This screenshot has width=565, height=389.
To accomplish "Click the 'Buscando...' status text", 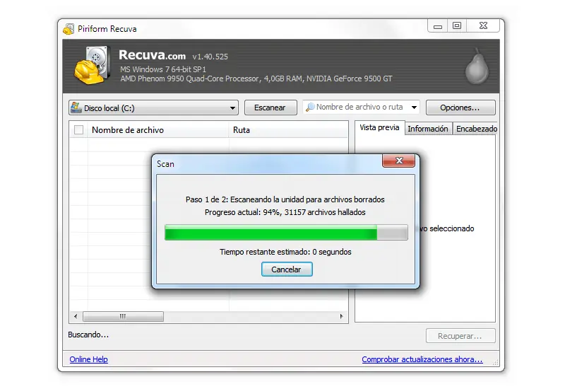I will click(88, 335).
